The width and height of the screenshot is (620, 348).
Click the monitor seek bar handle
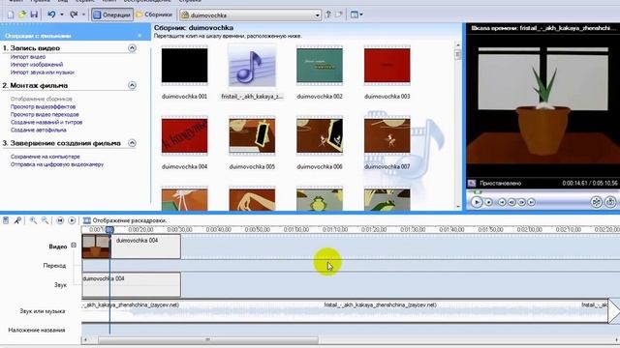click(x=478, y=192)
